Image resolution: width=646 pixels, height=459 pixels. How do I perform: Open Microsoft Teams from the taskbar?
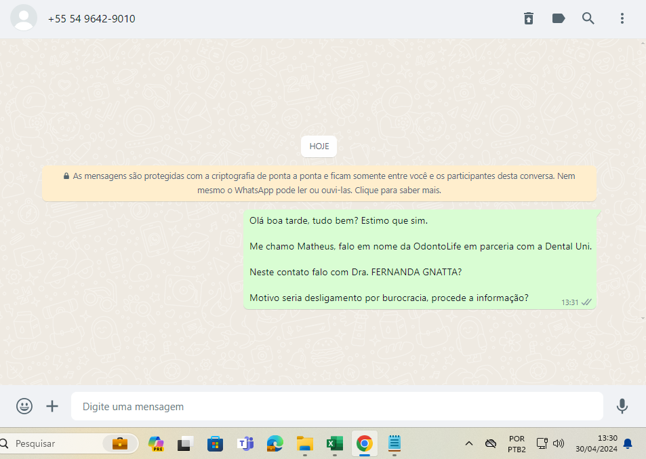[x=245, y=444]
